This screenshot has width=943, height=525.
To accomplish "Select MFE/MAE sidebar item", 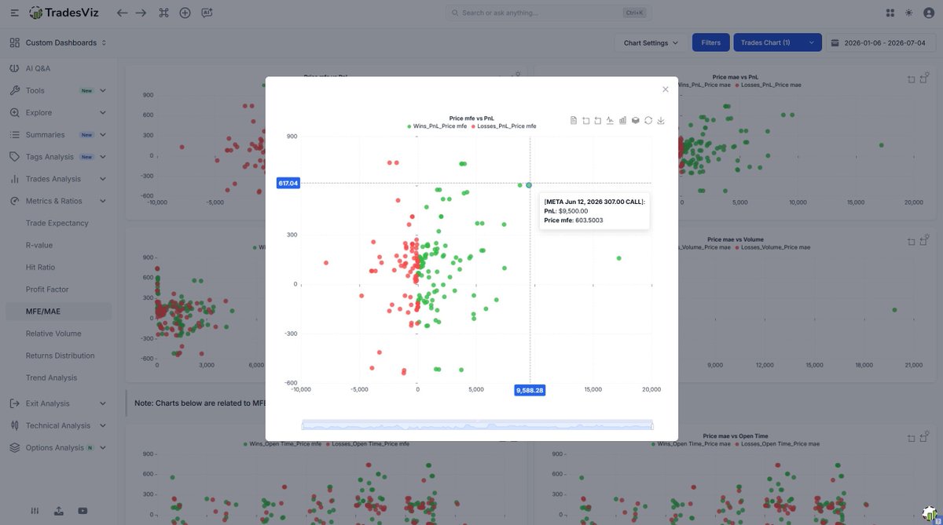I will (58, 312).
